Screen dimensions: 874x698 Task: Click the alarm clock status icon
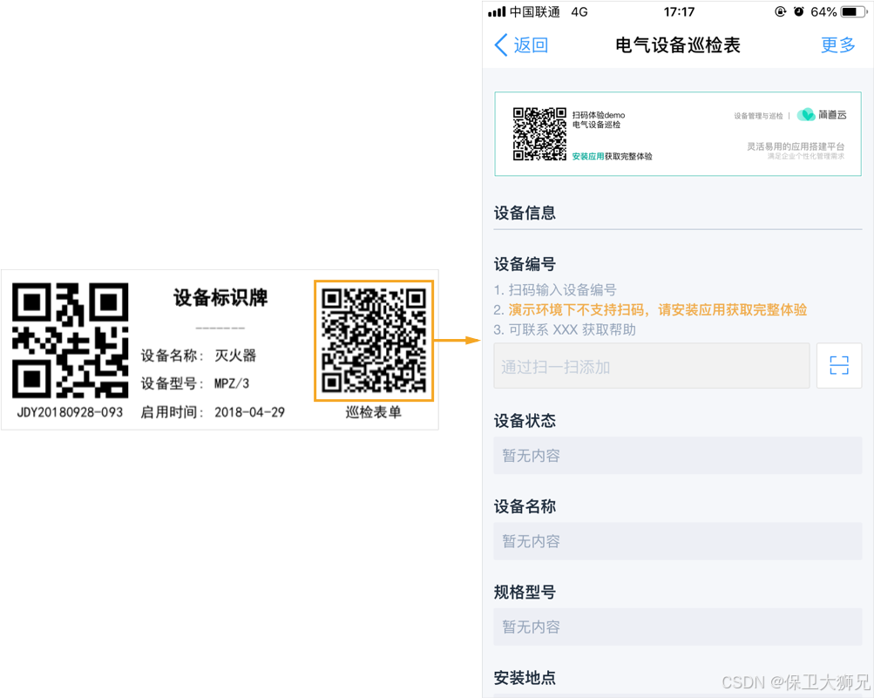[x=799, y=11]
